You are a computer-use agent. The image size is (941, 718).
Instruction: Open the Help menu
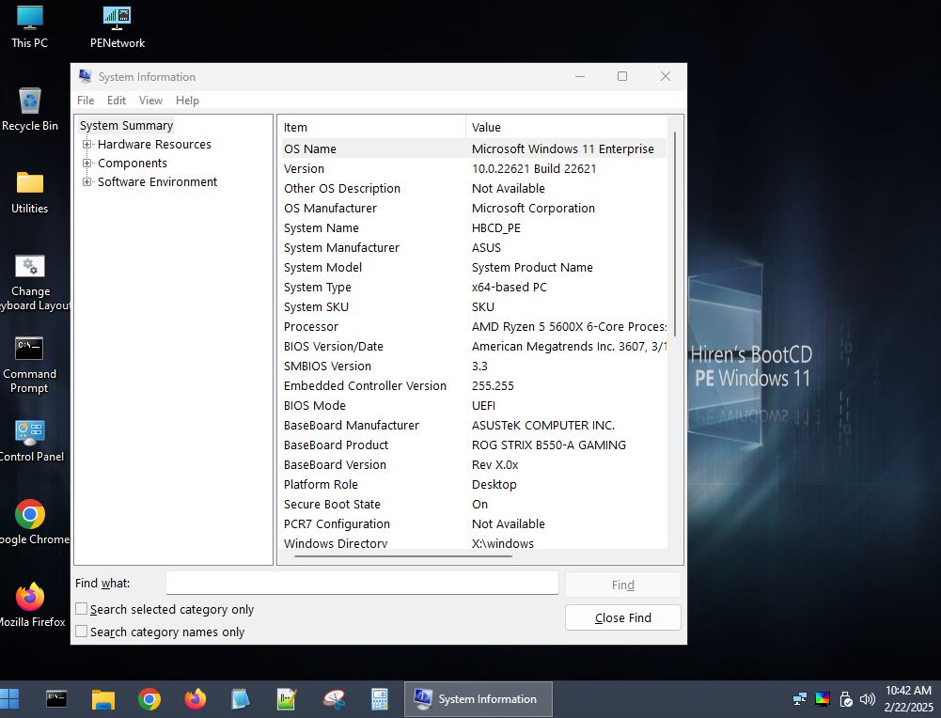click(187, 101)
